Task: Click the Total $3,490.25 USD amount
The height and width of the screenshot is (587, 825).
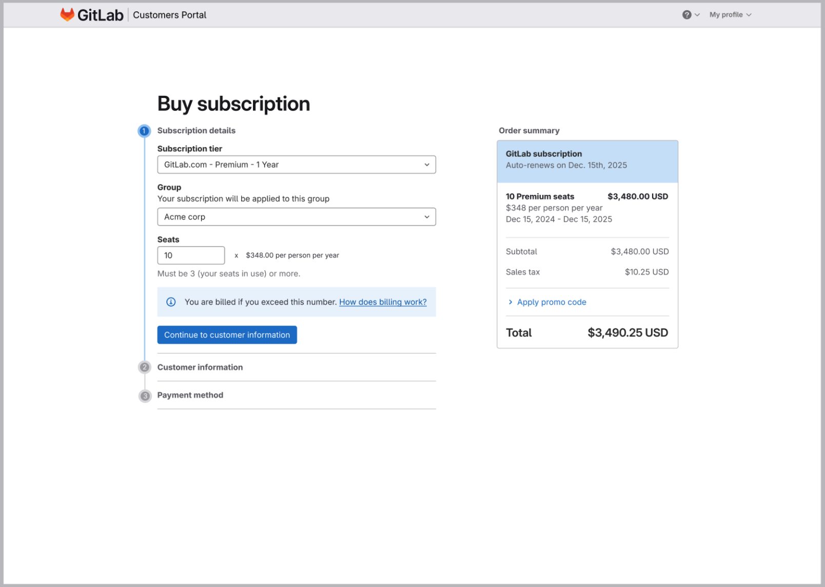Action: [628, 333]
